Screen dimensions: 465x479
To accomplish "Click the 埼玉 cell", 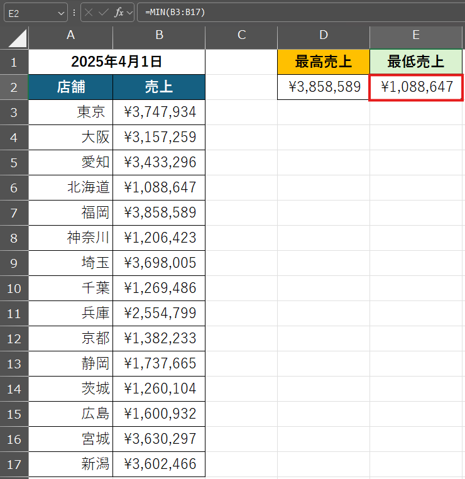I will pyautogui.click(x=71, y=263).
